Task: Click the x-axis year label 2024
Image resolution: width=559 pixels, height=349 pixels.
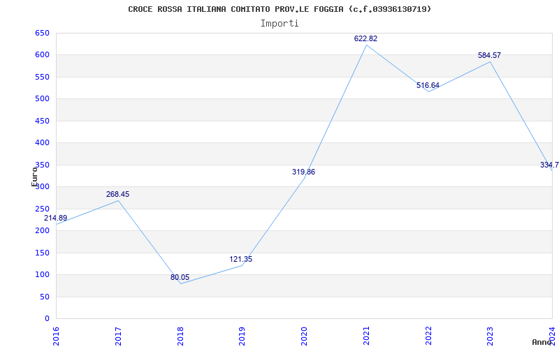Action: pos(552,336)
